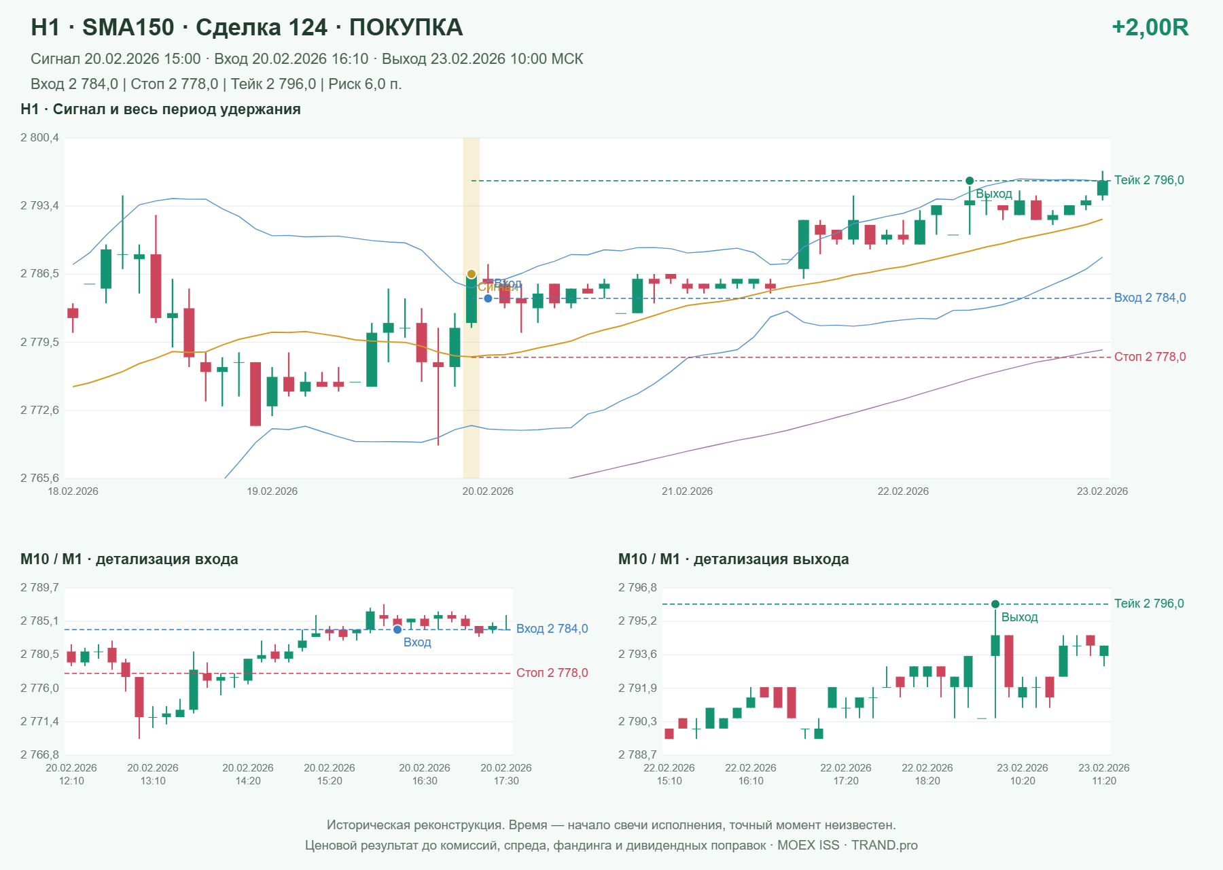
Task: Click the chart title 'H1 · SMA150 · Сделка 124 · ПОКУПКА'
Action: [x=247, y=27]
